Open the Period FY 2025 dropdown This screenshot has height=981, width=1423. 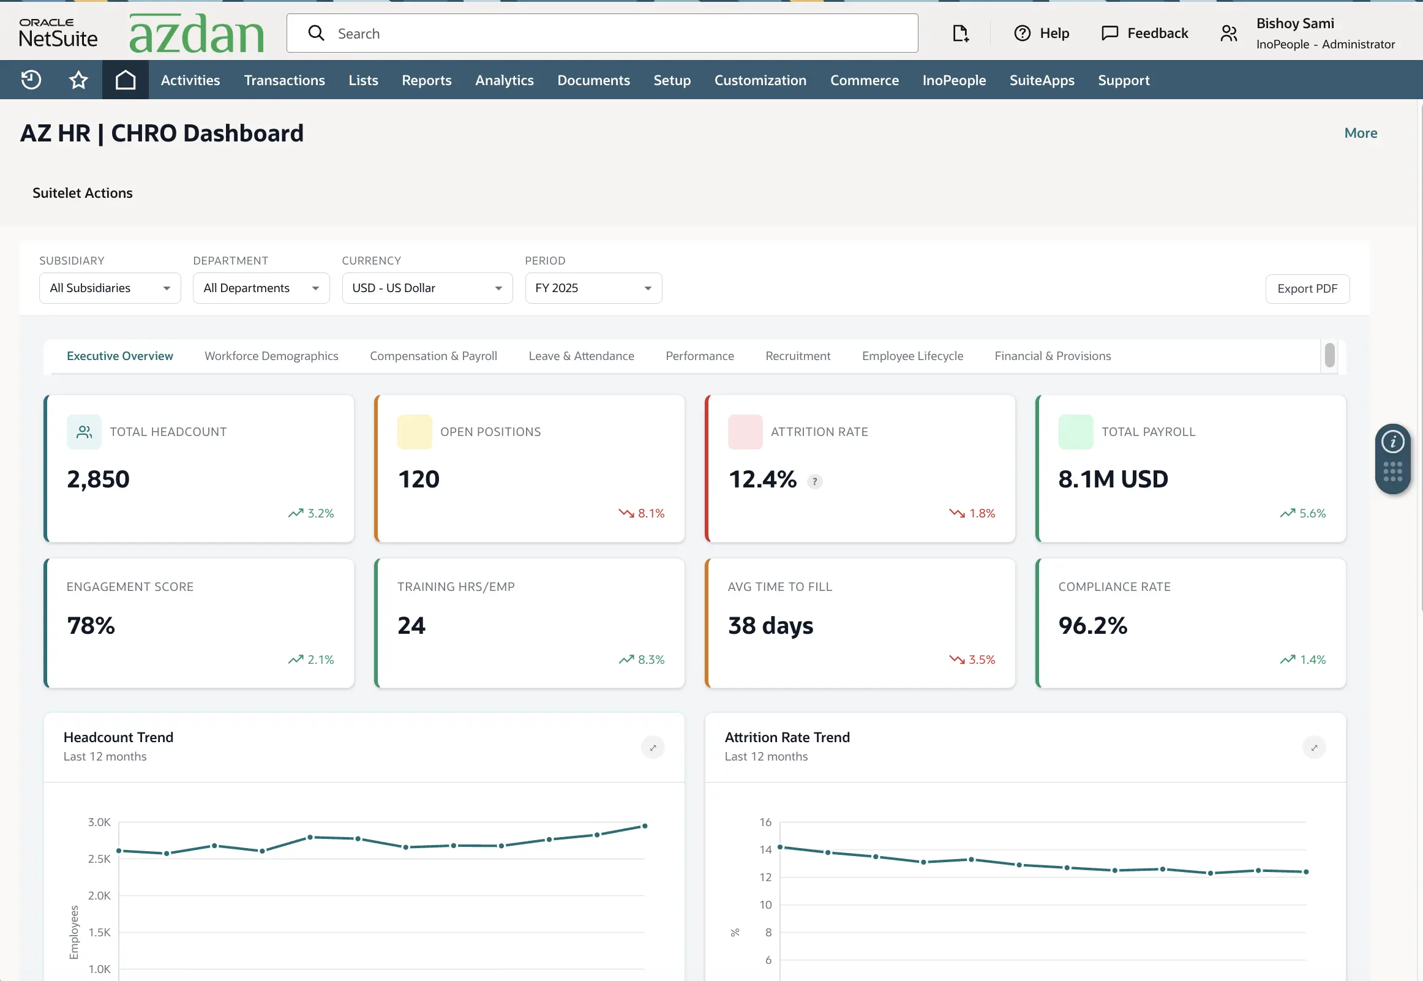(593, 288)
